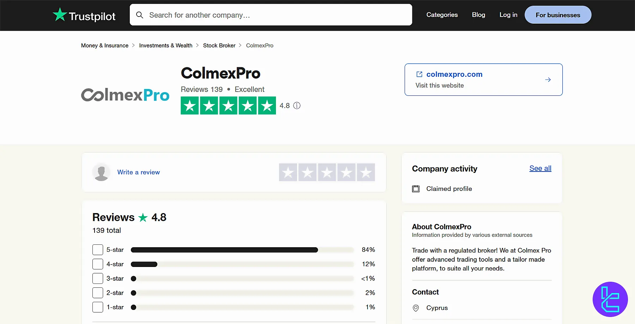635x324 pixels.
Task: Click the search magnifier icon
Action: click(x=140, y=15)
